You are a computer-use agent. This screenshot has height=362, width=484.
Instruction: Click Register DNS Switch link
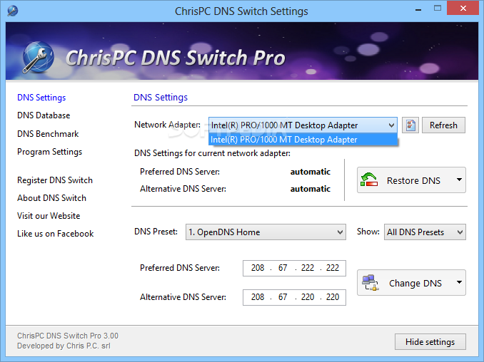click(55, 180)
